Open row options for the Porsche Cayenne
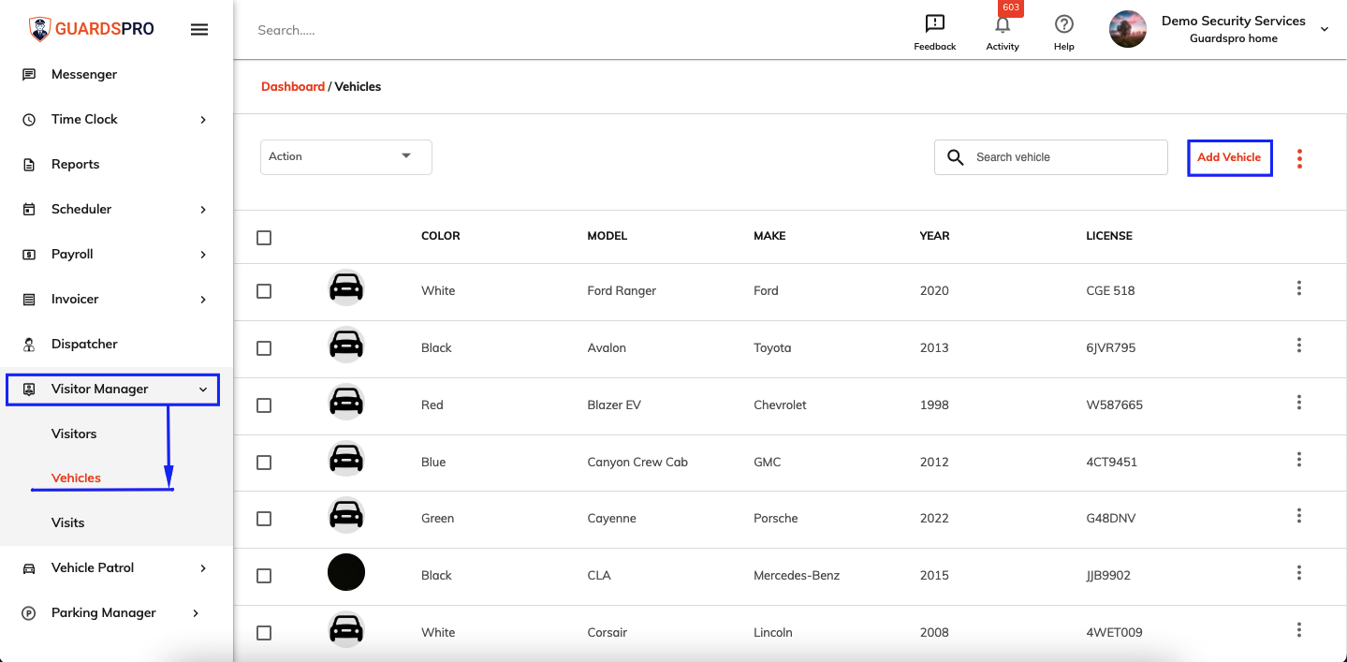Viewport: 1347px width, 662px height. [x=1298, y=516]
